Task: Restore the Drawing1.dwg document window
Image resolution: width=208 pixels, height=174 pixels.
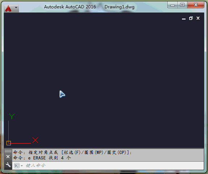Action: click(191, 18)
